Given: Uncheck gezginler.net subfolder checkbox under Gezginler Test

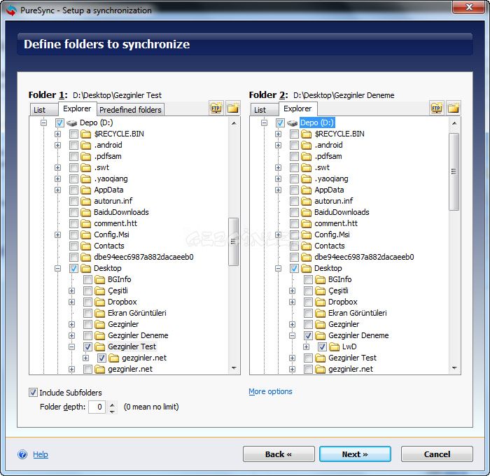Looking at the screenshot, I should [x=102, y=358].
